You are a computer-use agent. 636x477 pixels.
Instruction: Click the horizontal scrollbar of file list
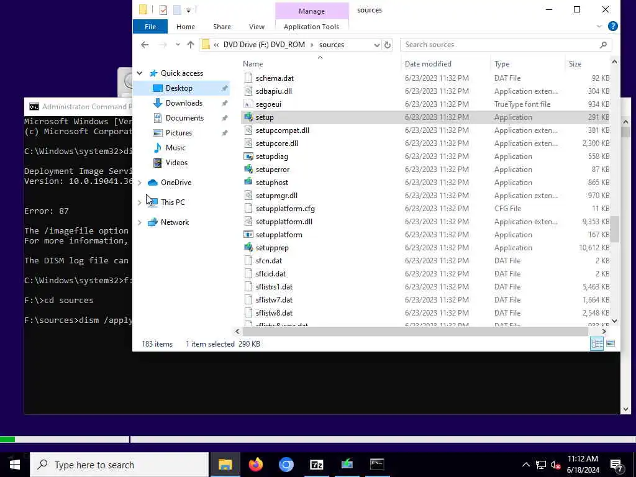(x=416, y=332)
